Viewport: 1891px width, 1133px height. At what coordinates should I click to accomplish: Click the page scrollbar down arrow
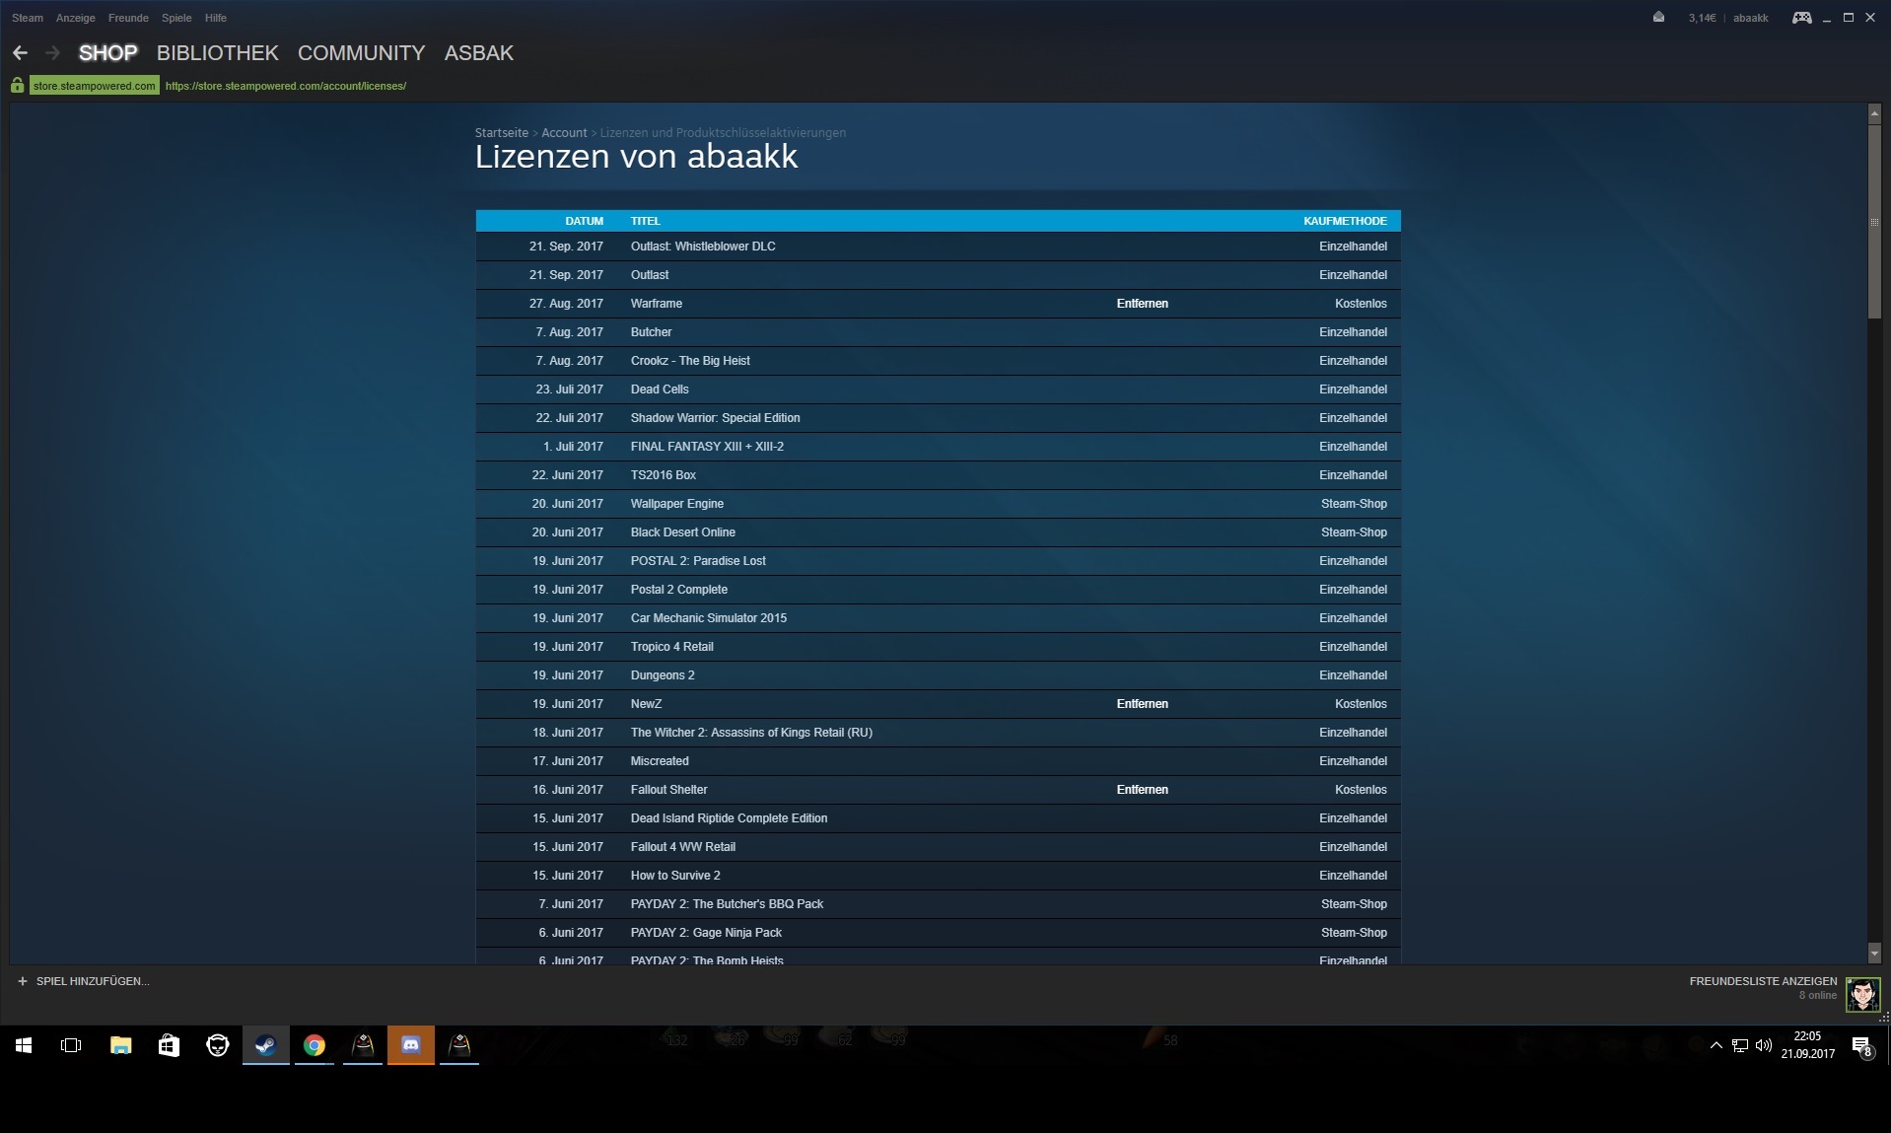pyautogui.click(x=1874, y=953)
